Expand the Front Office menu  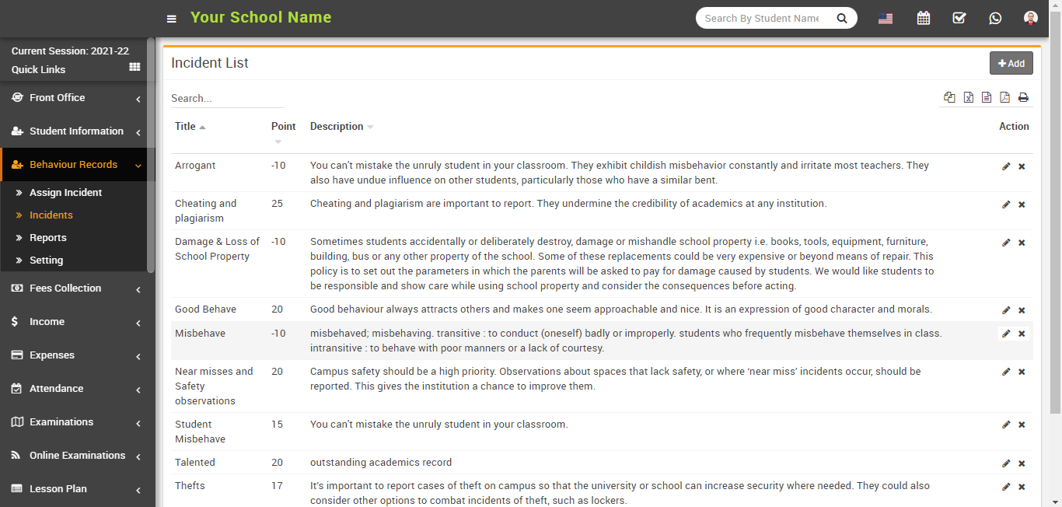(76, 98)
